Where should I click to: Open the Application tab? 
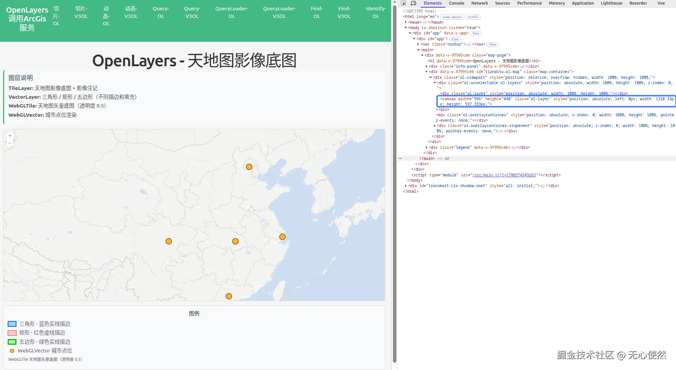[x=583, y=3]
